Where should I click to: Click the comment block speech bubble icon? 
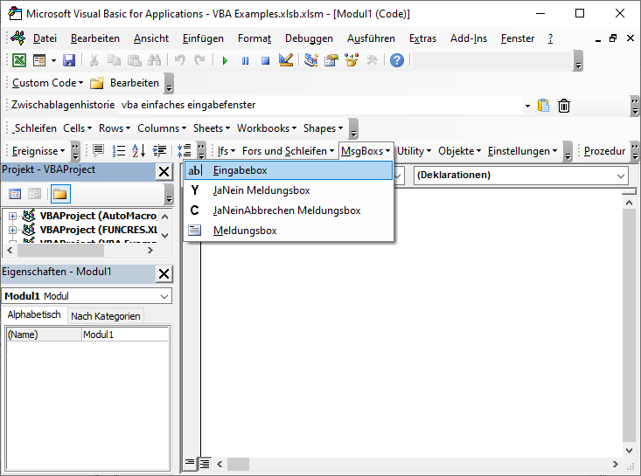(x=98, y=150)
